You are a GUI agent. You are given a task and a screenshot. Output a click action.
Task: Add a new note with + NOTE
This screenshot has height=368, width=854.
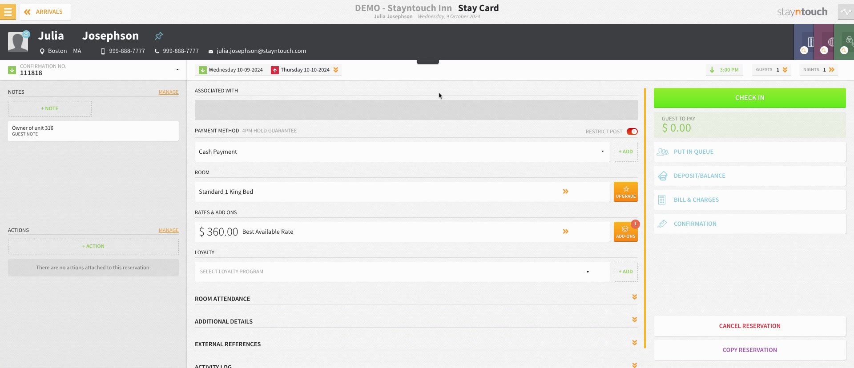coord(50,109)
